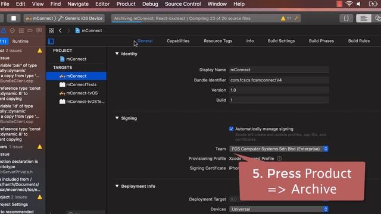The width and height of the screenshot is (381, 214).
Task: Click the Display Name field
Action: click(x=279, y=70)
